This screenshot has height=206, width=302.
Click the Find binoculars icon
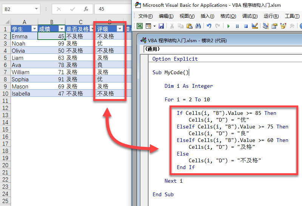[x=198, y=26]
